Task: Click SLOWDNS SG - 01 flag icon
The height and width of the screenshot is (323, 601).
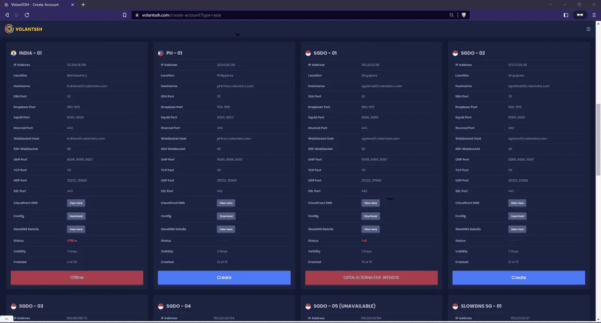Action: 455,306
